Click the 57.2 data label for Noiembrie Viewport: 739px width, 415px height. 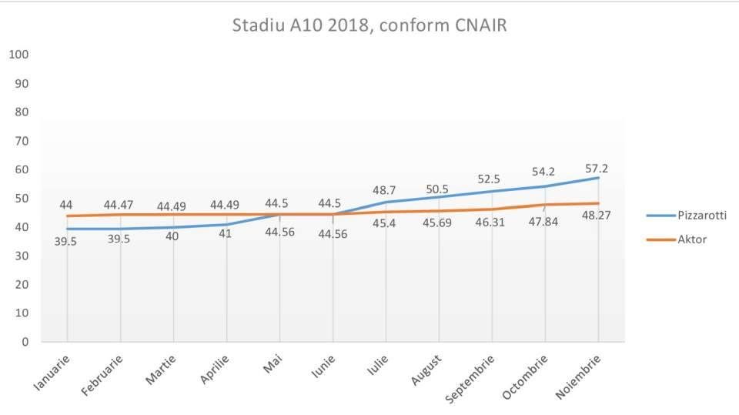tap(596, 169)
